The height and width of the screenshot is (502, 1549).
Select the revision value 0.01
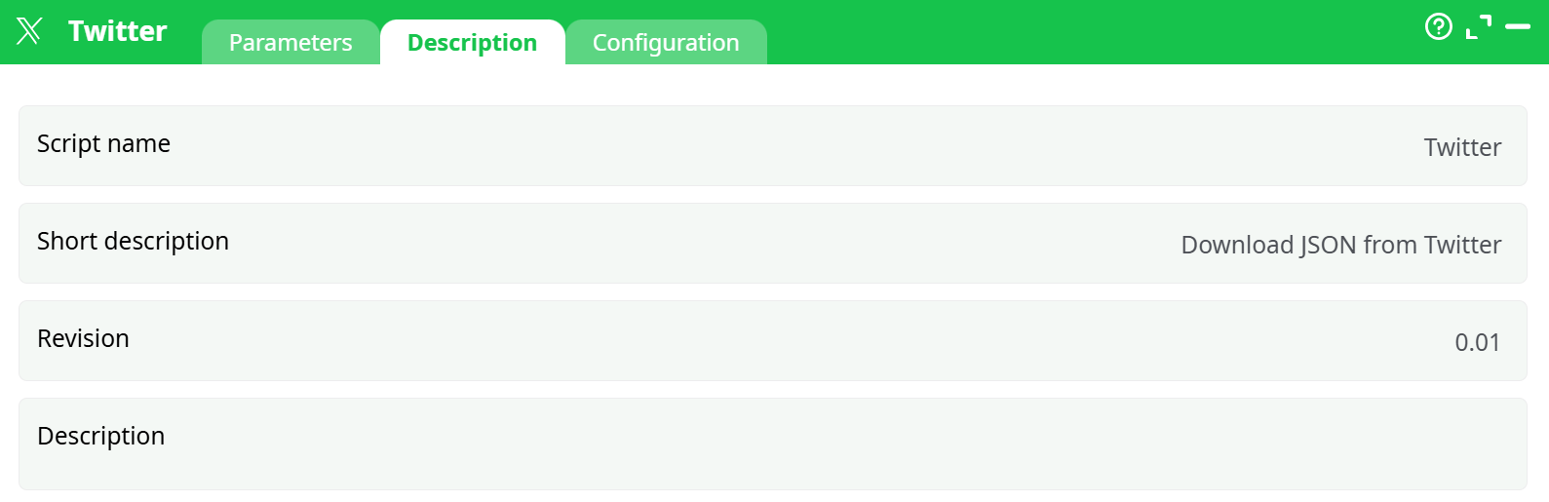click(x=1477, y=342)
